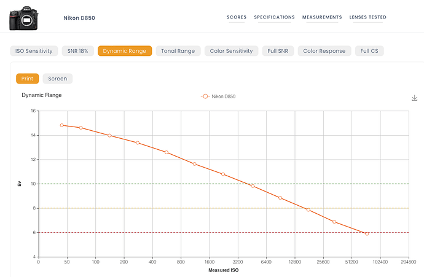Click the 204800 x-axis label

point(408,262)
